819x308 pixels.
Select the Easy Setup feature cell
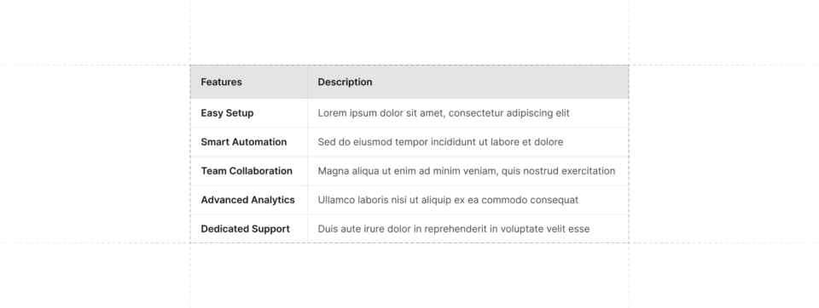249,113
